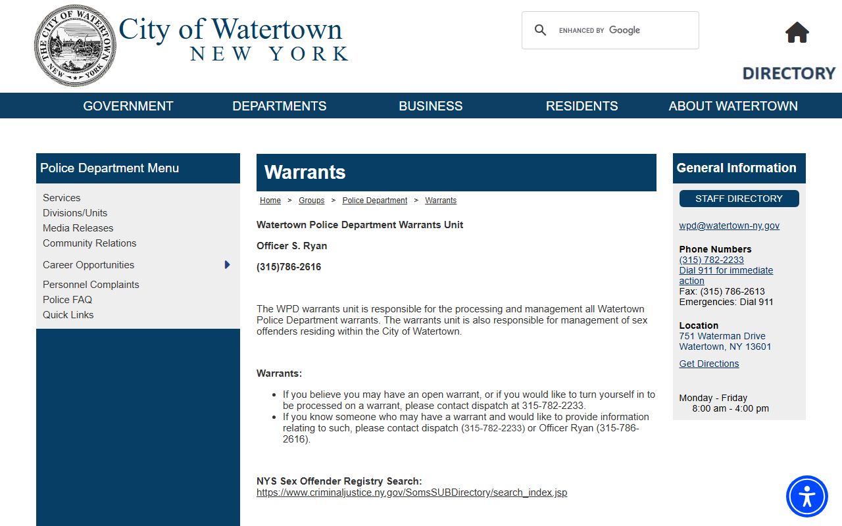The width and height of the screenshot is (842, 526).
Task: Open the accessibility options button
Action: pos(807,496)
